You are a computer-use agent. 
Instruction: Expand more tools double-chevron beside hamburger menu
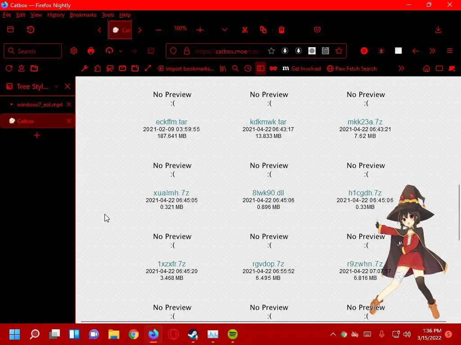point(432,51)
